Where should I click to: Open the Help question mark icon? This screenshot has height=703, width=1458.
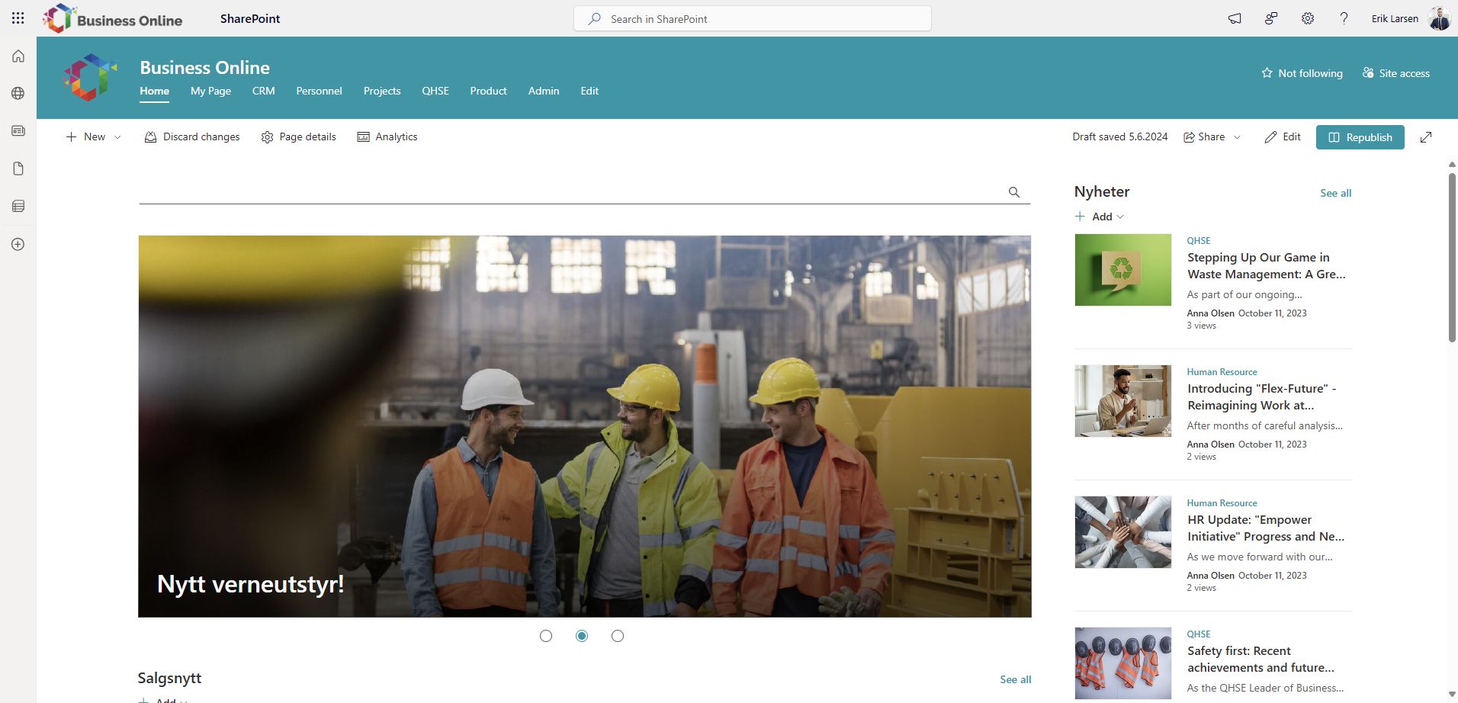[1344, 18]
